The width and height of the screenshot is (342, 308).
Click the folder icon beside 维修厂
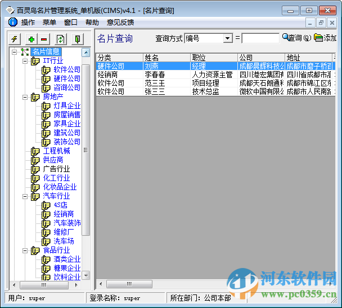tap(46, 232)
